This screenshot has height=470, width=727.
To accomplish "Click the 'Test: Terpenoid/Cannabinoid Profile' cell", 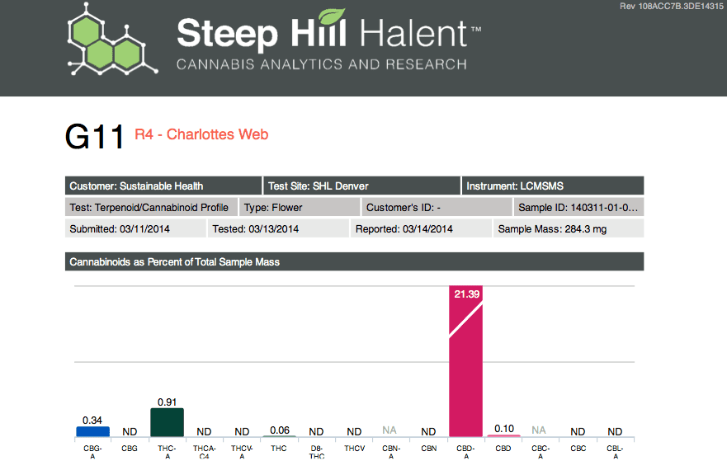I will 151,207.
